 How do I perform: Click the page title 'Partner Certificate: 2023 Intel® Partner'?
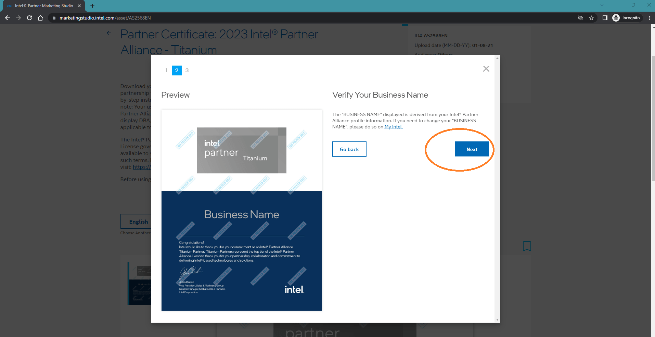[x=219, y=34]
